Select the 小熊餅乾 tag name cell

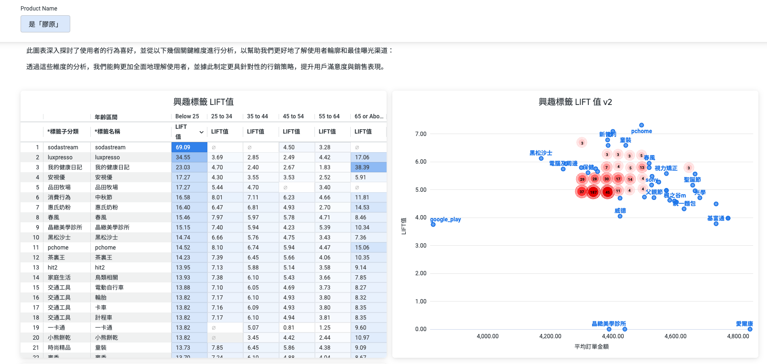(130, 338)
